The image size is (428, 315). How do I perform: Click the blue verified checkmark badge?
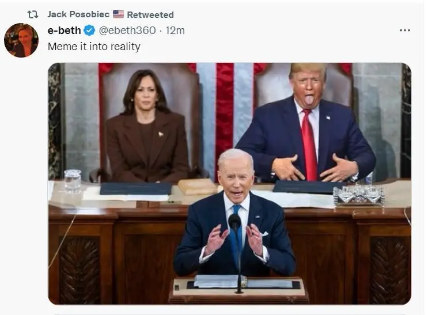[89, 31]
